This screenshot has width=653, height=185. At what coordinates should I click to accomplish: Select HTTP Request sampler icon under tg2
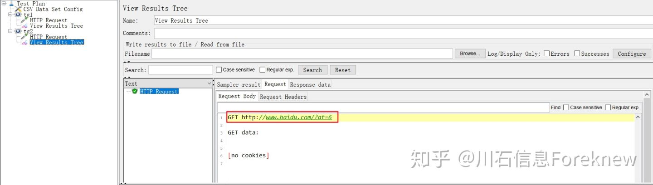pos(25,37)
